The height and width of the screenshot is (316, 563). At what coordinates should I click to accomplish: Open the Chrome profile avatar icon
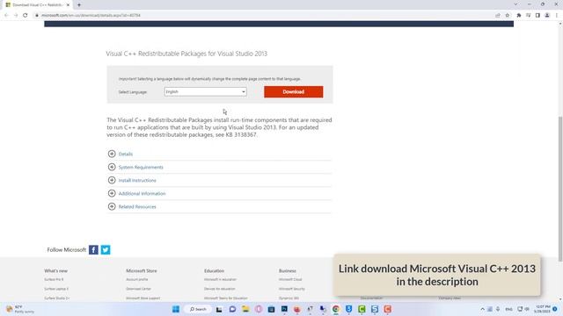pyautogui.click(x=547, y=16)
